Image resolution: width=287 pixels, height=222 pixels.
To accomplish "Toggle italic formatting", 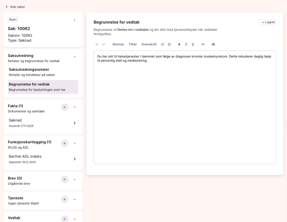I will [186, 44].
